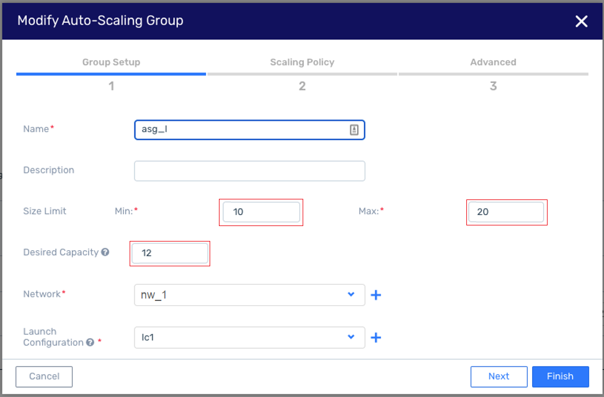Close the Modify Auto-Scaling Group dialog
Image resolution: width=604 pixels, height=397 pixels.
tap(581, 21)
